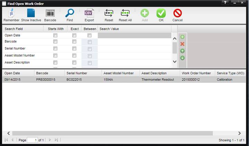The image size is (249, 146).
Task: Select work order row 2015000012
Action: (124, 80)
